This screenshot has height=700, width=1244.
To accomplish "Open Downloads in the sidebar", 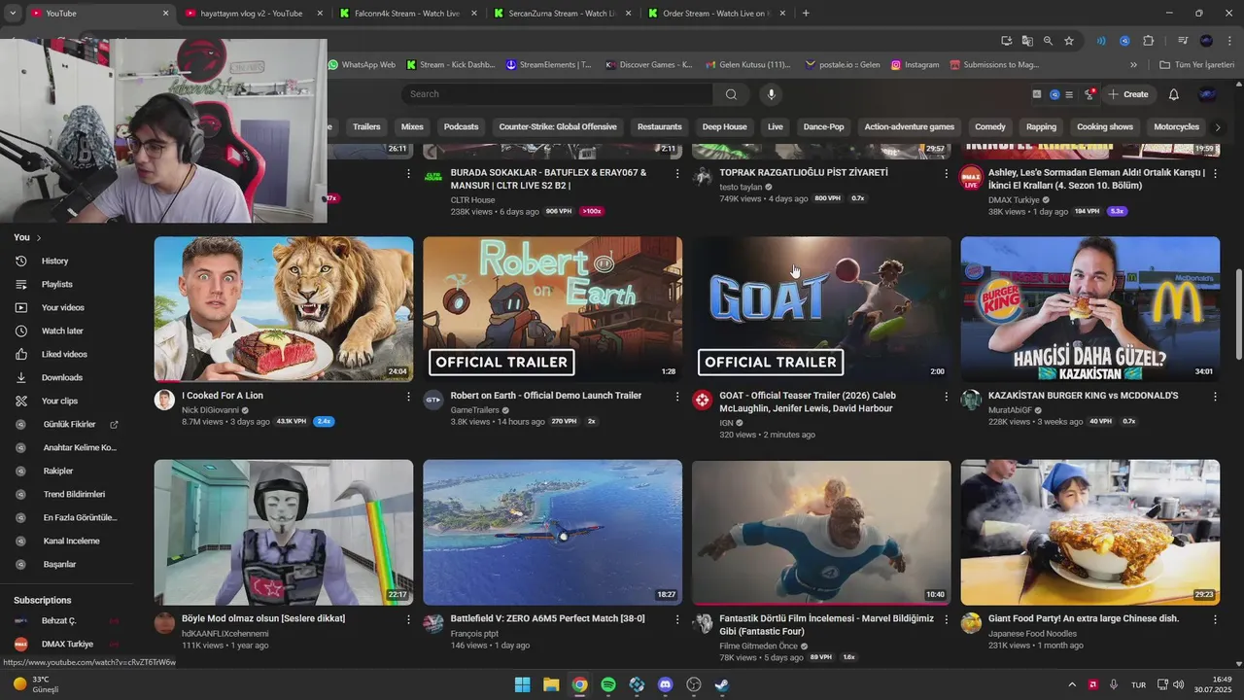I will [x=61, y=377].
